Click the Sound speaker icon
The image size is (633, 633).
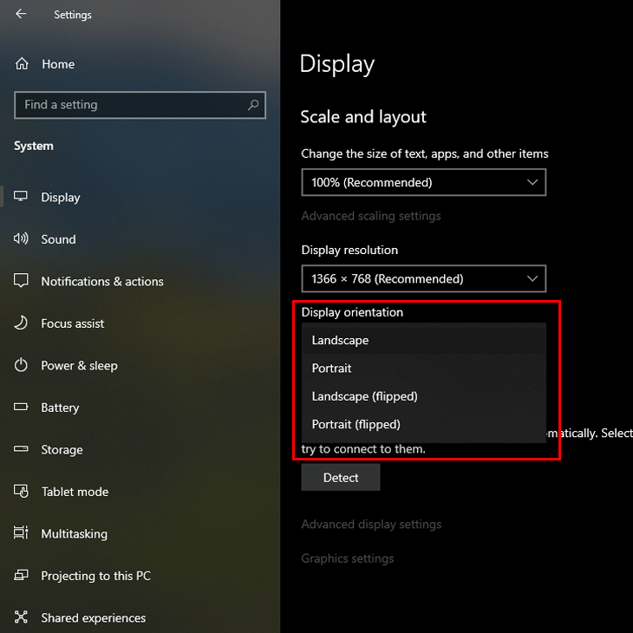tap(22, 239)
